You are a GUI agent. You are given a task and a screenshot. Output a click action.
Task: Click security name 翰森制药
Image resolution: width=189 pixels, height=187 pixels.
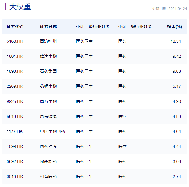pyautogui.click(x=48, y=161)
